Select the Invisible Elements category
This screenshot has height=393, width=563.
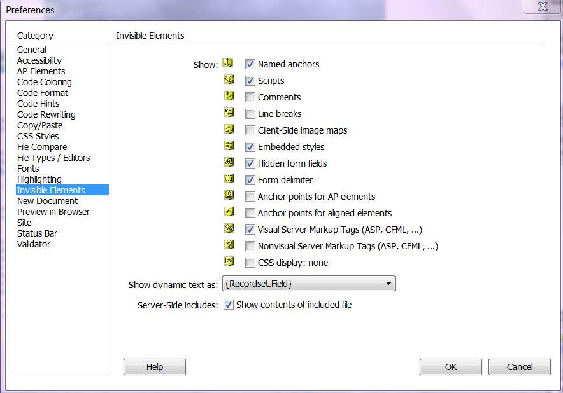tap(62, 190)
